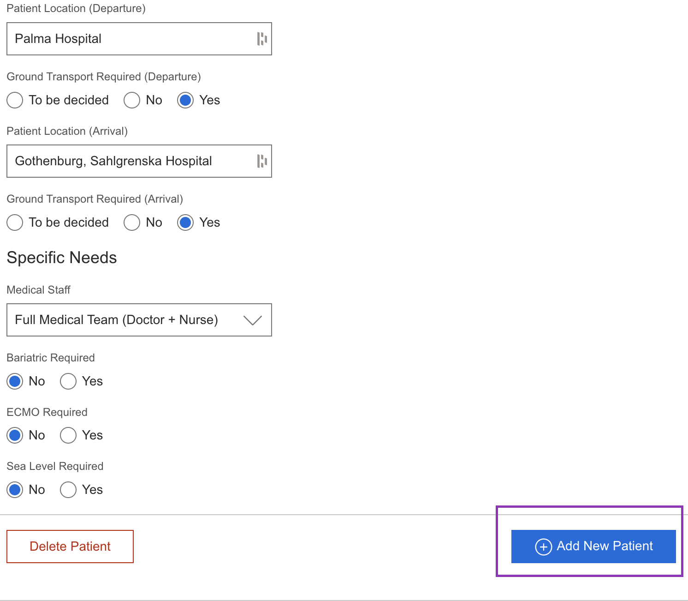
Task: Set arrival ground transport to 'To be decided'
Action: (x=15, y=222)
